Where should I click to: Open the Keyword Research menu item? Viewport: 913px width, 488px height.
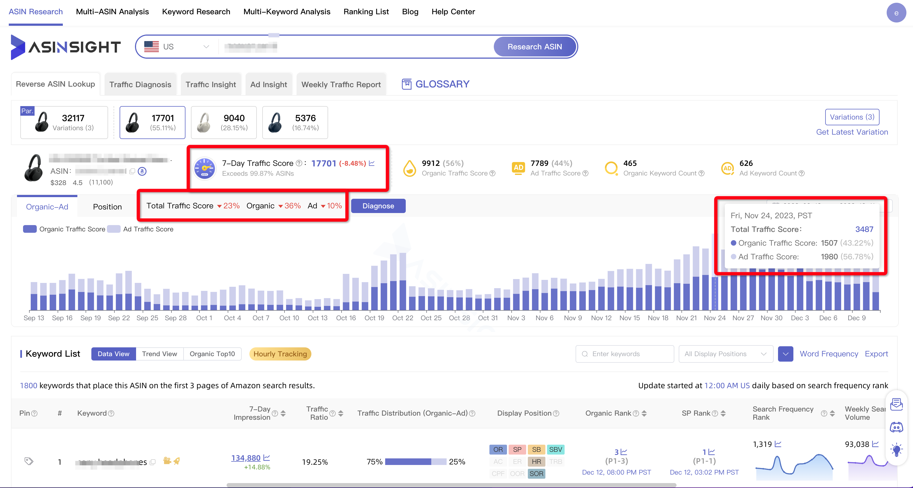point(196,12)
